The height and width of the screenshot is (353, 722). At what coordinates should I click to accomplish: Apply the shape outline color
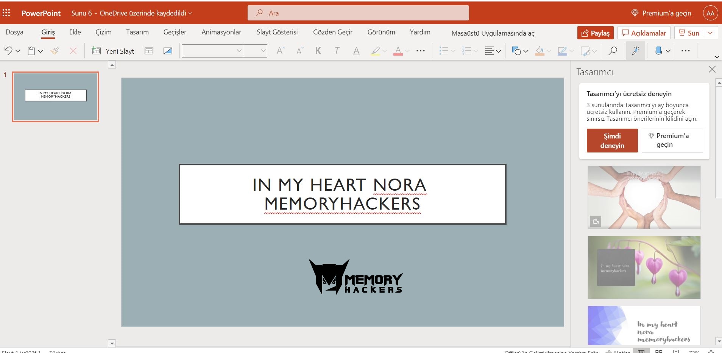[x=562, y=51]
